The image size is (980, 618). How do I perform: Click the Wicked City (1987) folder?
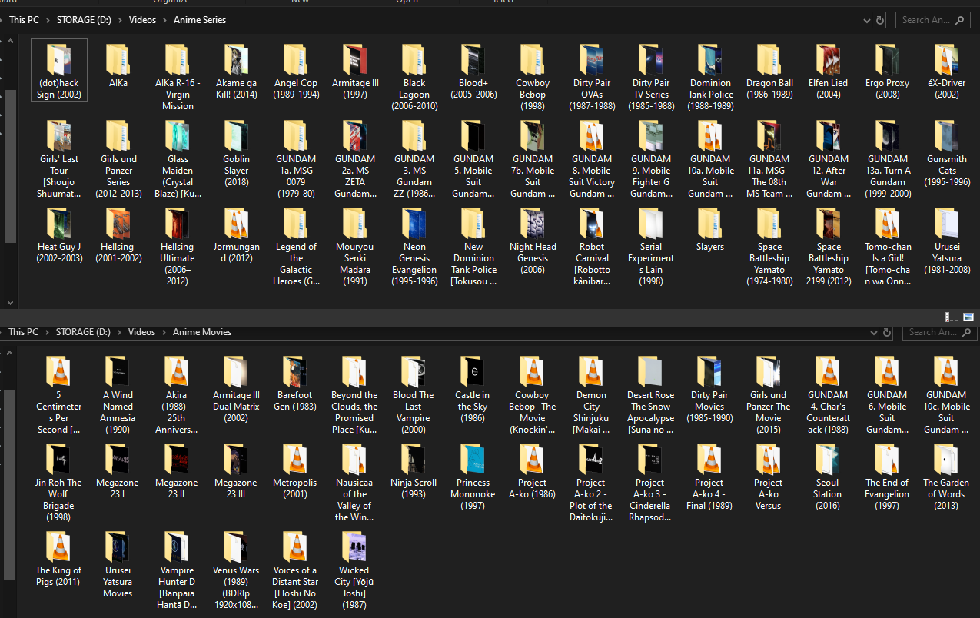coord(354,569)
